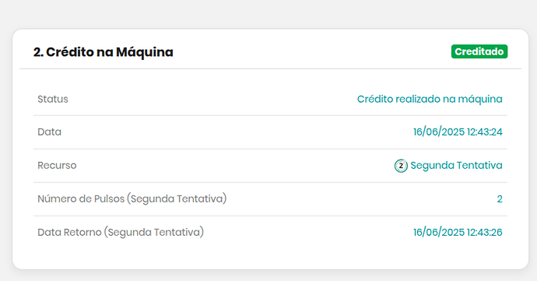
Task: Click the word Crédito in the card title
Action: (x=70, y=52)
